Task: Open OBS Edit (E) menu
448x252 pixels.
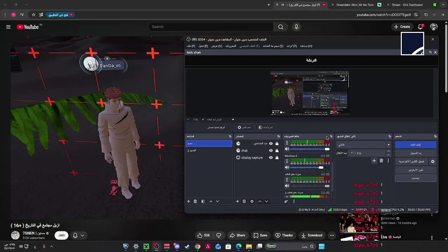Action: click(x=203, y=46)
